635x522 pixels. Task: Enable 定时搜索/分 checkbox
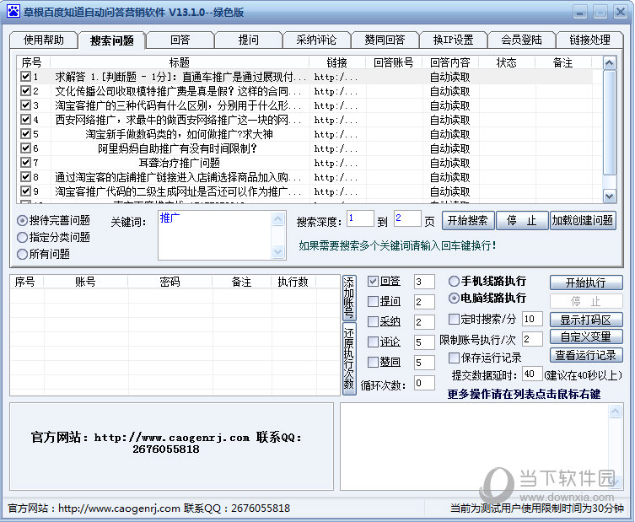454,319
